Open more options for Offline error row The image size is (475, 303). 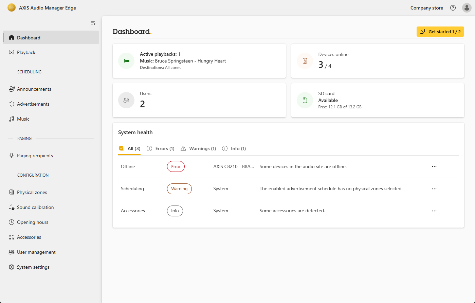tap(434, 166)
